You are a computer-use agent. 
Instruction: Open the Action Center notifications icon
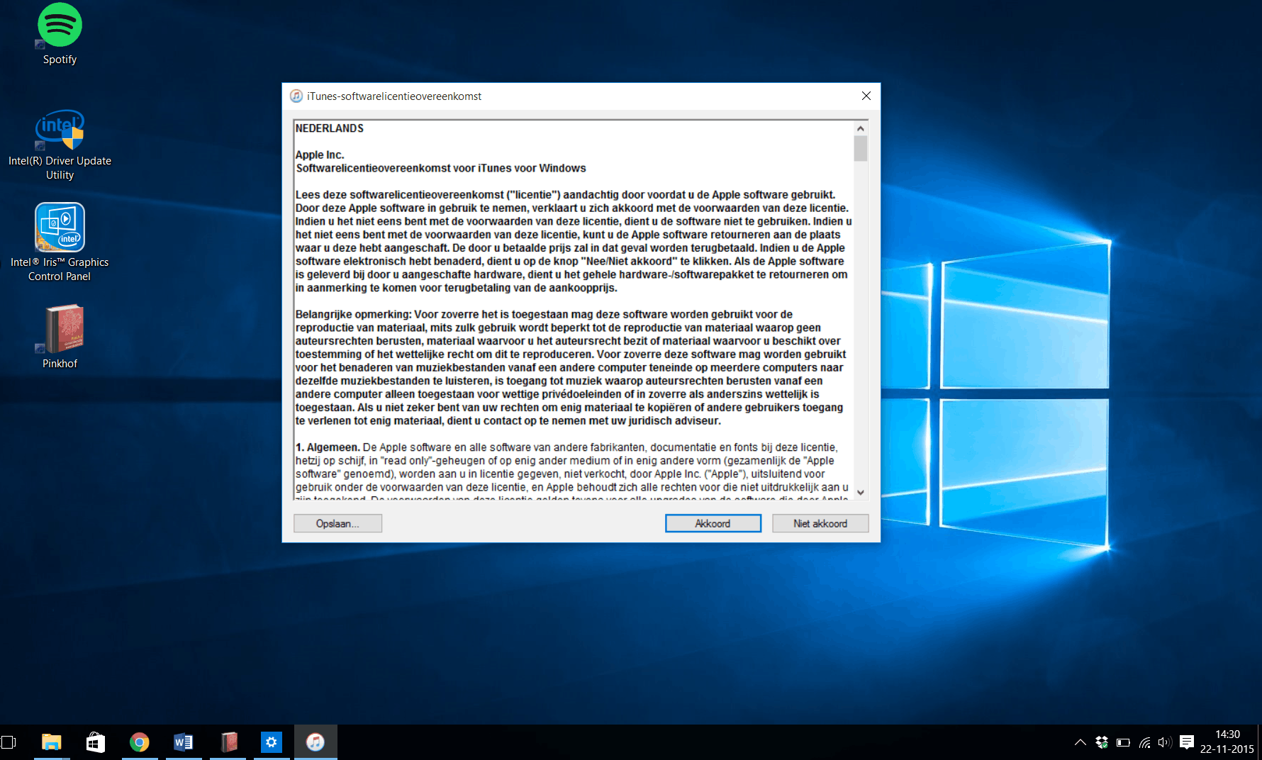click(x=1187, y=742)
